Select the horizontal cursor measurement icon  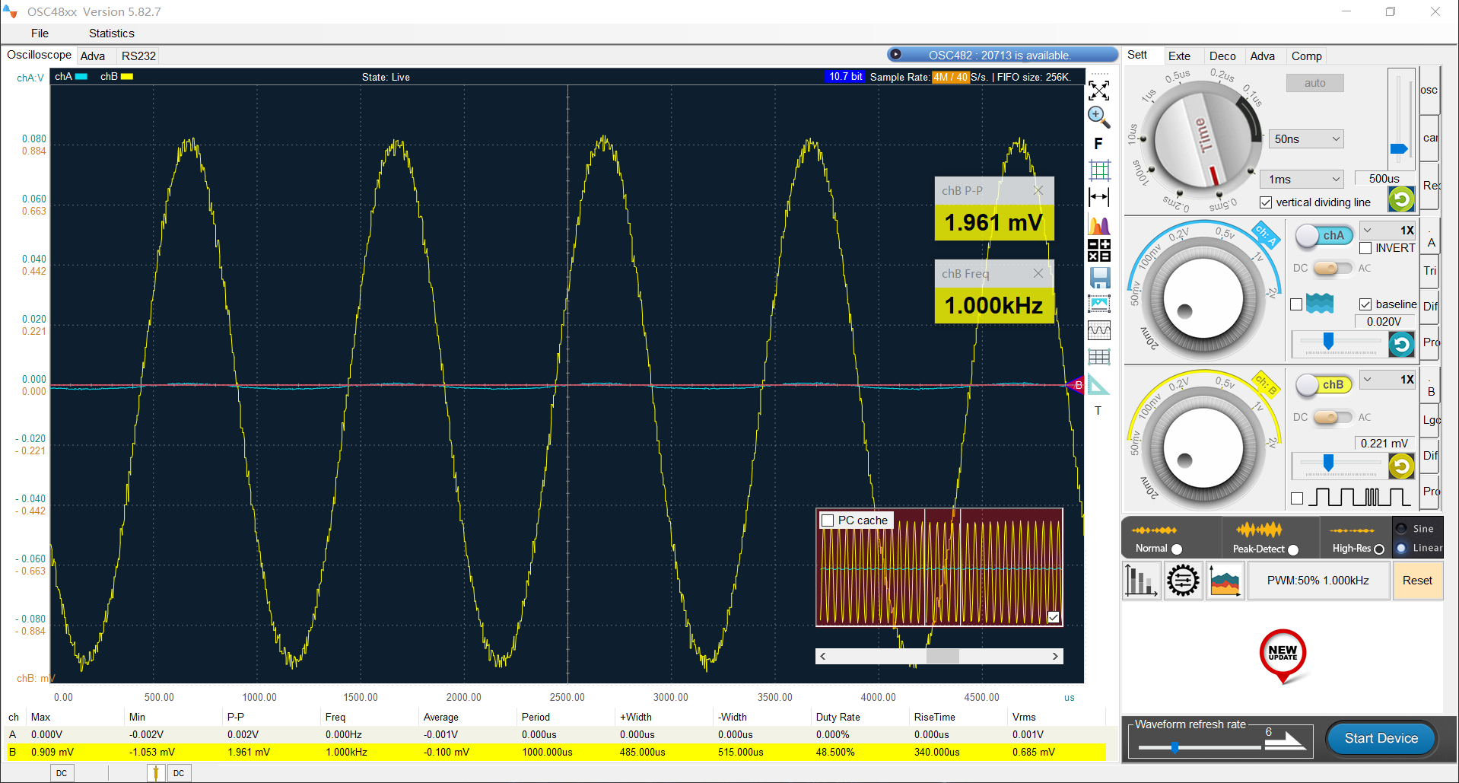point(1099,197)
